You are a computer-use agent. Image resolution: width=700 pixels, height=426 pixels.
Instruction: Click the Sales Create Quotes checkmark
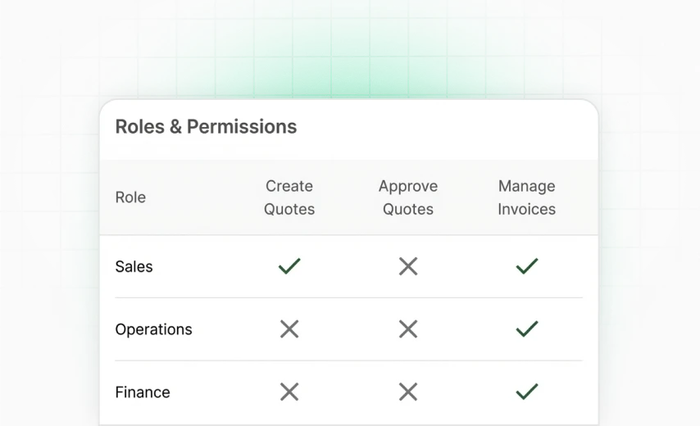[x=289, y=266]
